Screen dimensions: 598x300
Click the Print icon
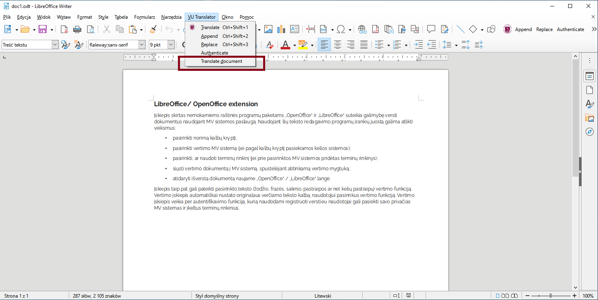pos(78,29)
